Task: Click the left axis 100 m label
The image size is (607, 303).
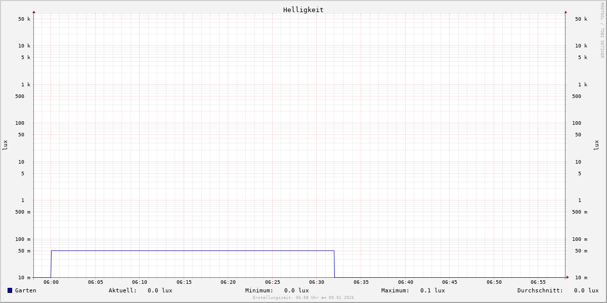Action: click(23, 239)
